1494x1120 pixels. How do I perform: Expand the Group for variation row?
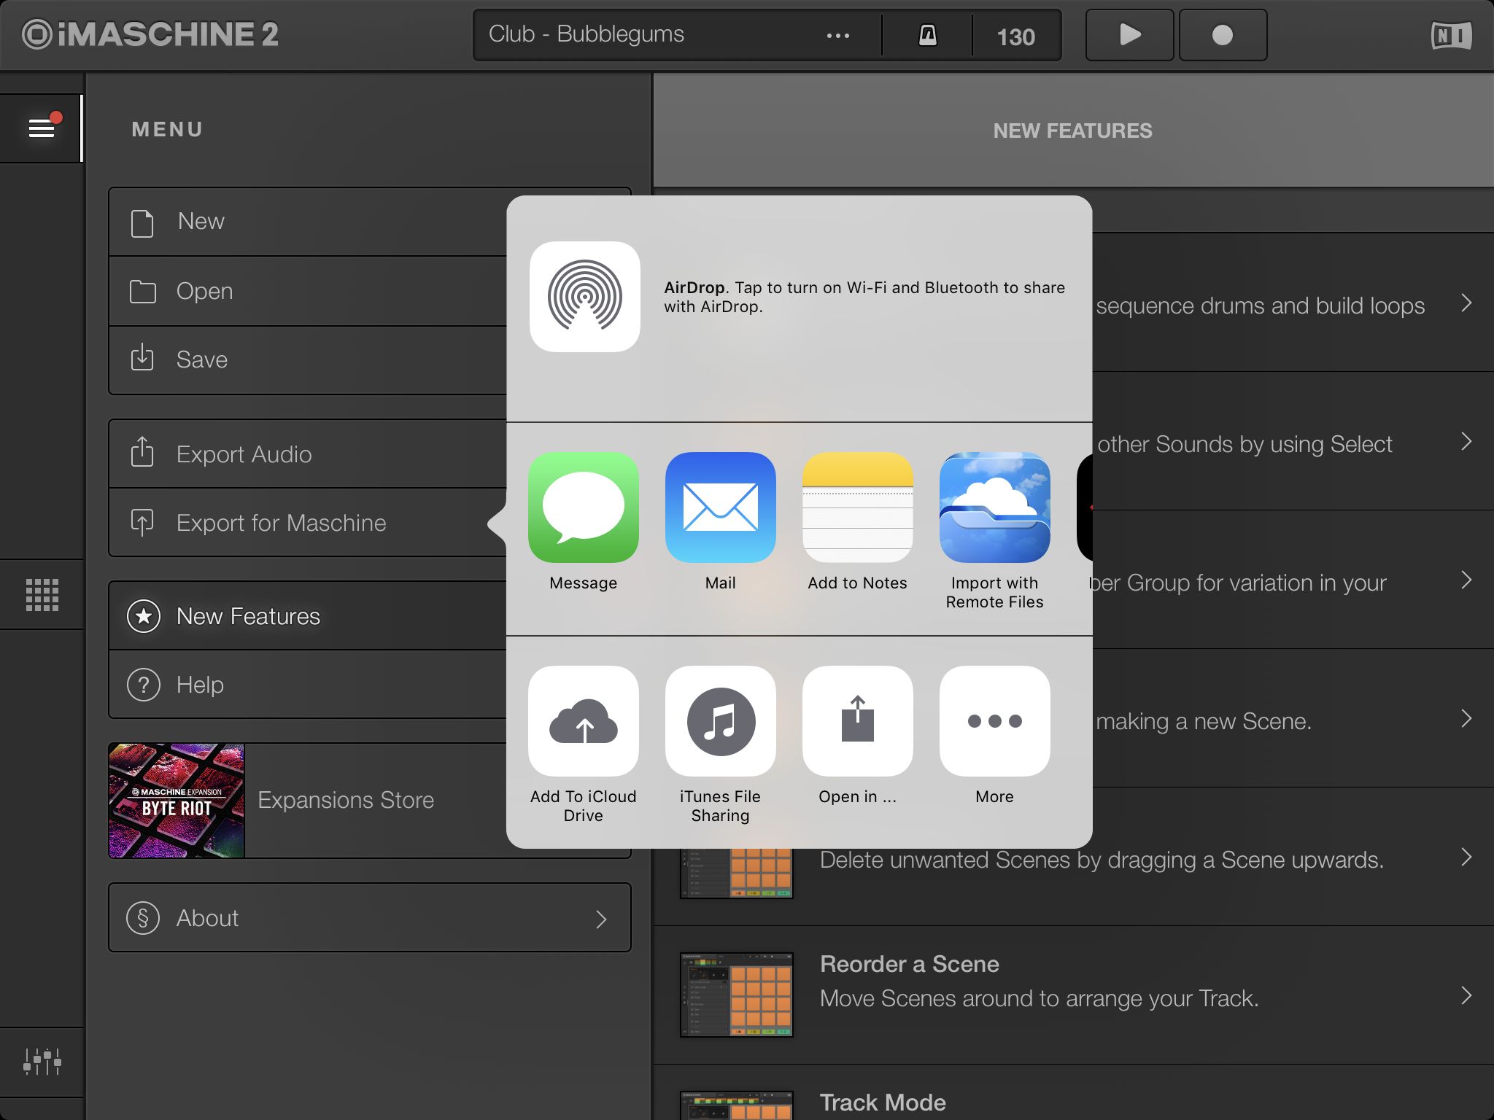(x=1466, y=580)
